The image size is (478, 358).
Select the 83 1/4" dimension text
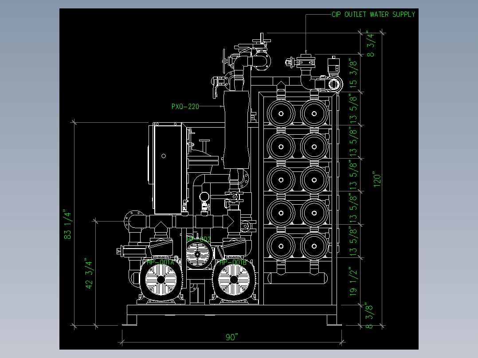pos(67,224)
